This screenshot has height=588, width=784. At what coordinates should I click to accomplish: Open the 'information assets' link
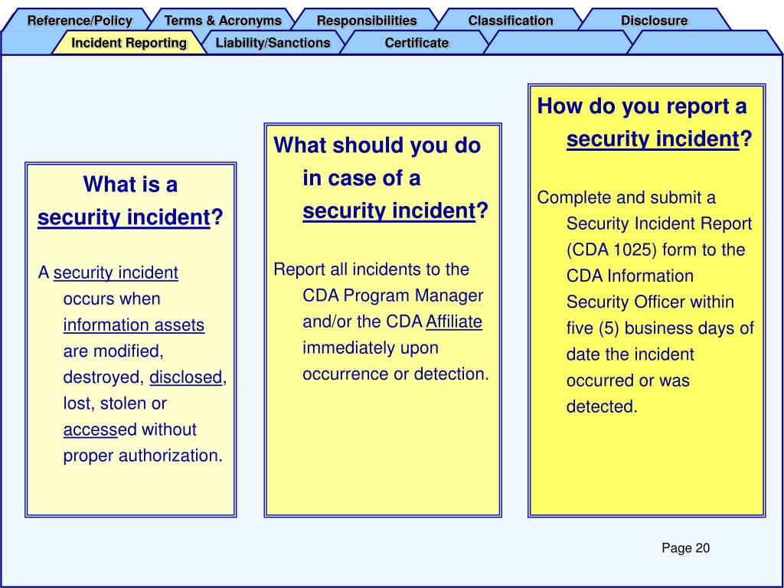point(133,325)
